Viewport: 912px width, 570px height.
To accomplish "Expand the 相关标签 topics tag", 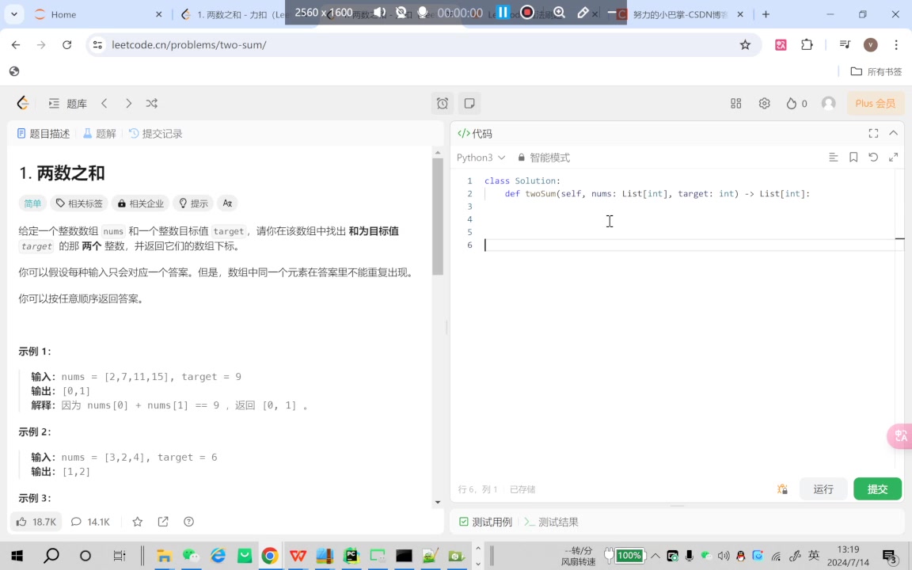I will 79,203.
